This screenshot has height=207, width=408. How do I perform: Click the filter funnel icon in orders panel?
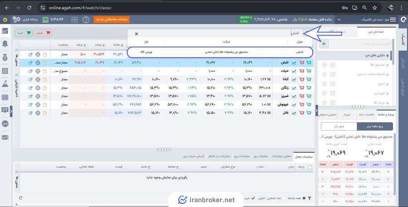pos(309,198)
